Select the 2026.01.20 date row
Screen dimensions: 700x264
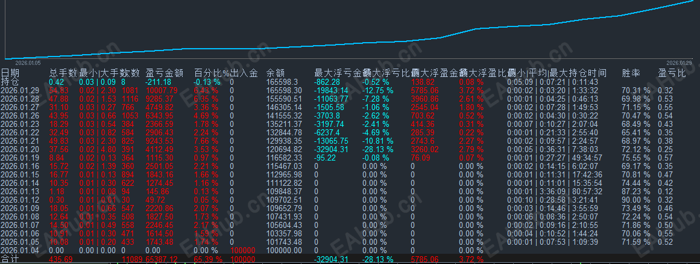pos(20,150)
